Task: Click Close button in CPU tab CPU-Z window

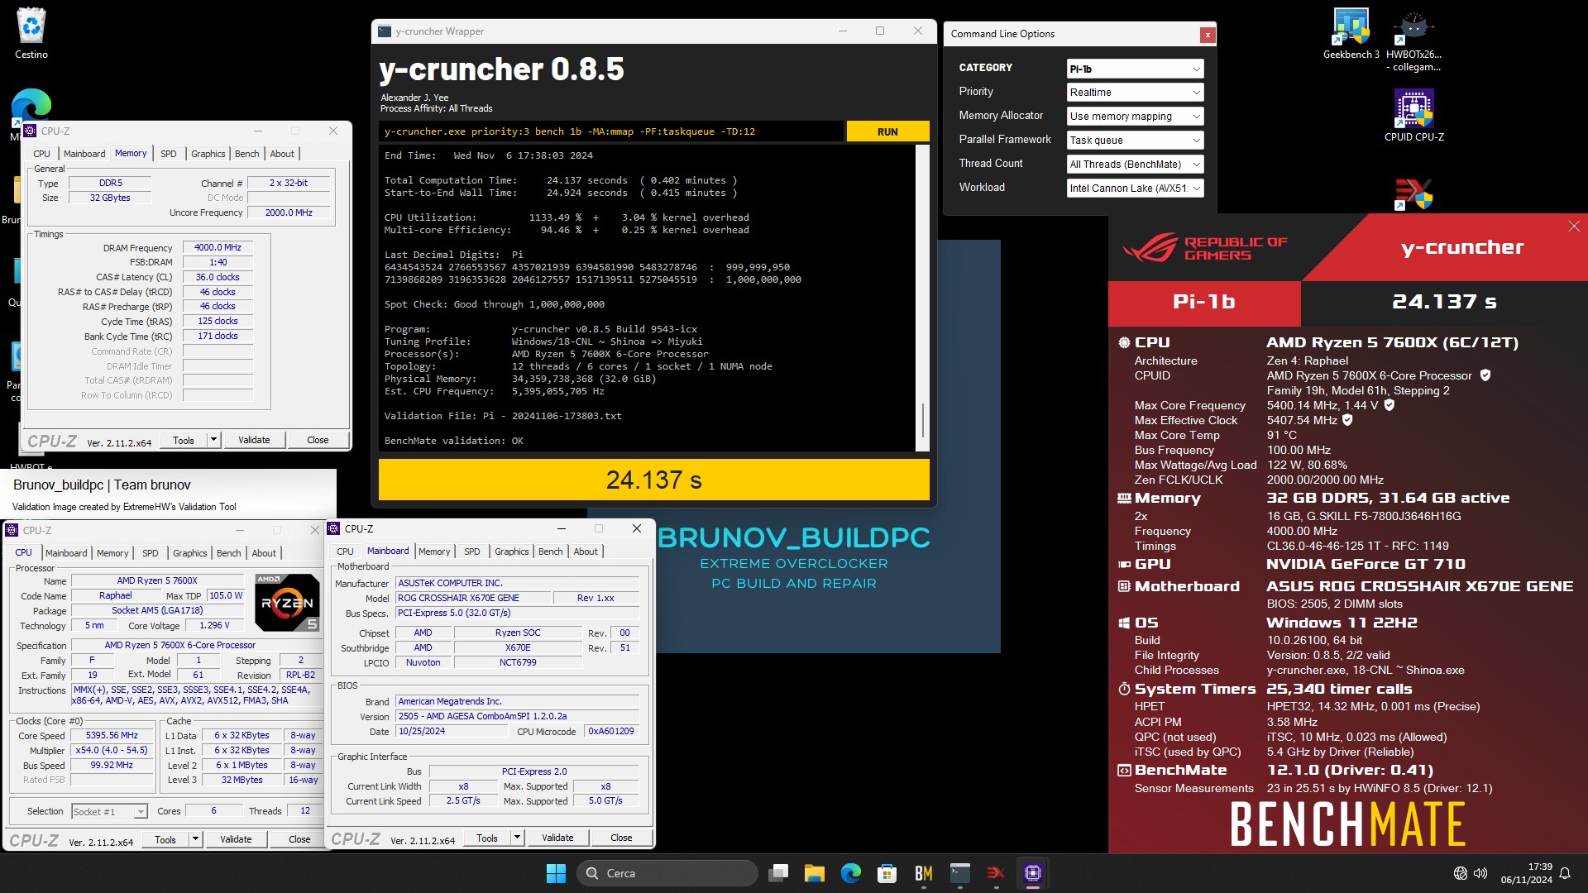Action: tap(299, 839)
